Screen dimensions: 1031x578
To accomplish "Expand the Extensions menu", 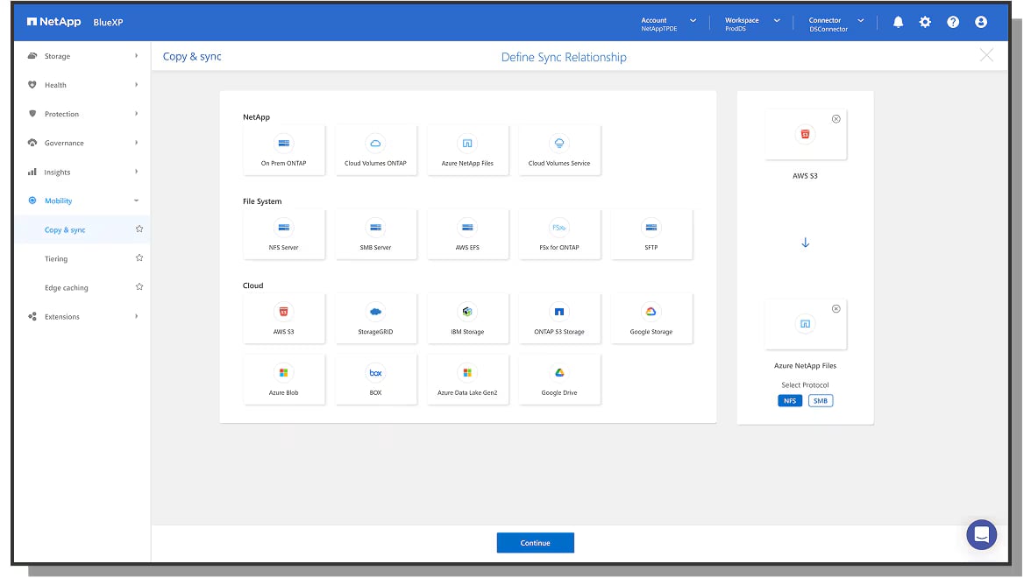I will (x=82, y=317).
